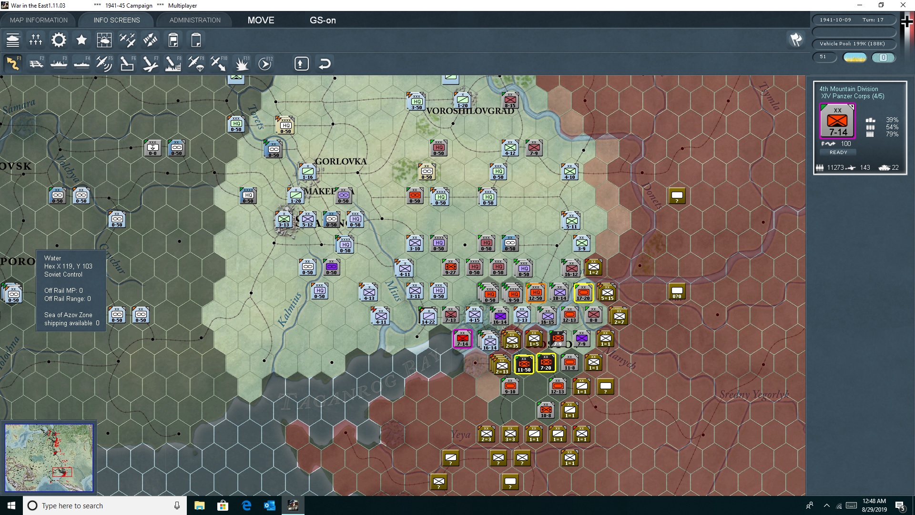This screenshot has height=515, width=915.
Task: Open air reconnaissance mode (F5)
Action: pos(104,63)
